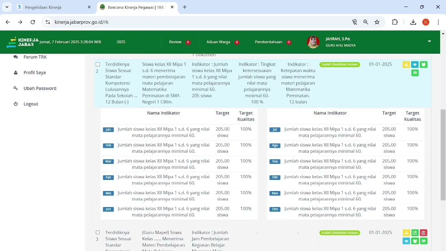Open Review notifications in header
The width and height of the screenshot is (446, 251).
tap(179, 42)
